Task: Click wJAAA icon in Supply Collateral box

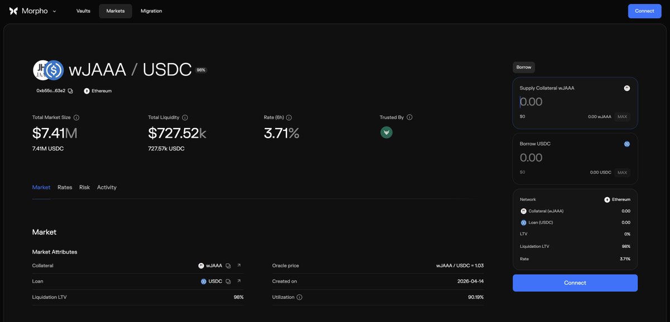Action: pyautogui.click(x=627, y=88)
